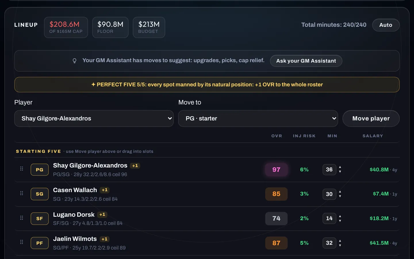Click the minutes field showing 32
Screen dimensions: 414x259
pyautogui.click(x=329, y=243)
